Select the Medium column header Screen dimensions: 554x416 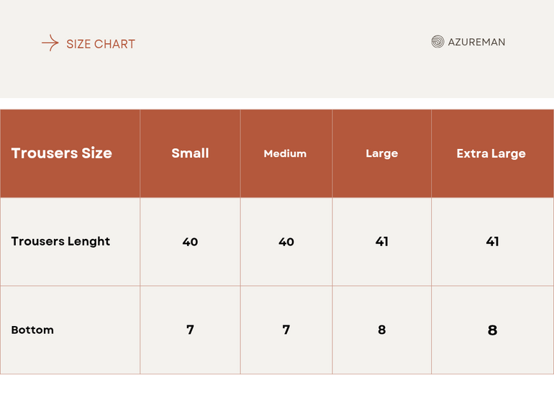coord(285,153)
